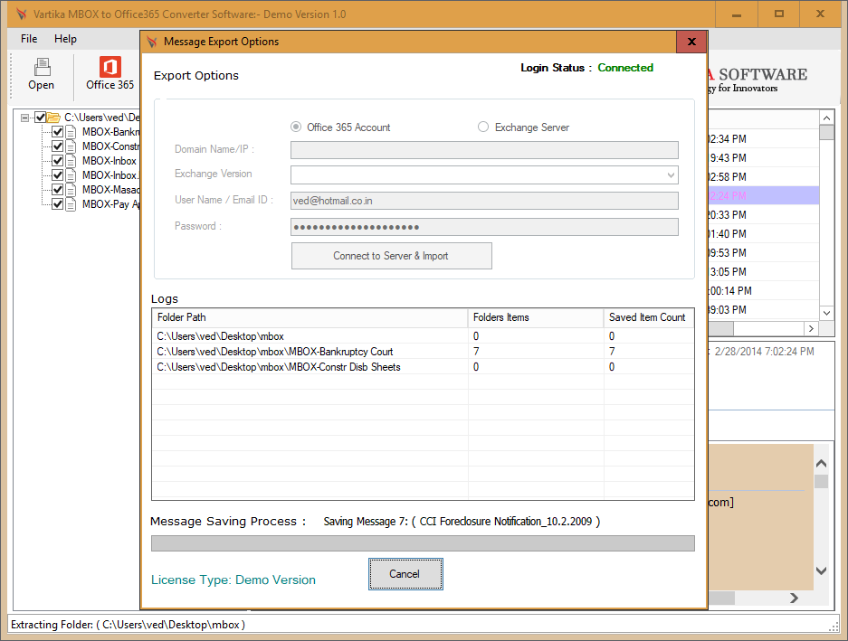This screenshot has height=641, width=848.
Task: Uncheck the second MBOX-Inbox. checkbox
Action: coord(57,175)
